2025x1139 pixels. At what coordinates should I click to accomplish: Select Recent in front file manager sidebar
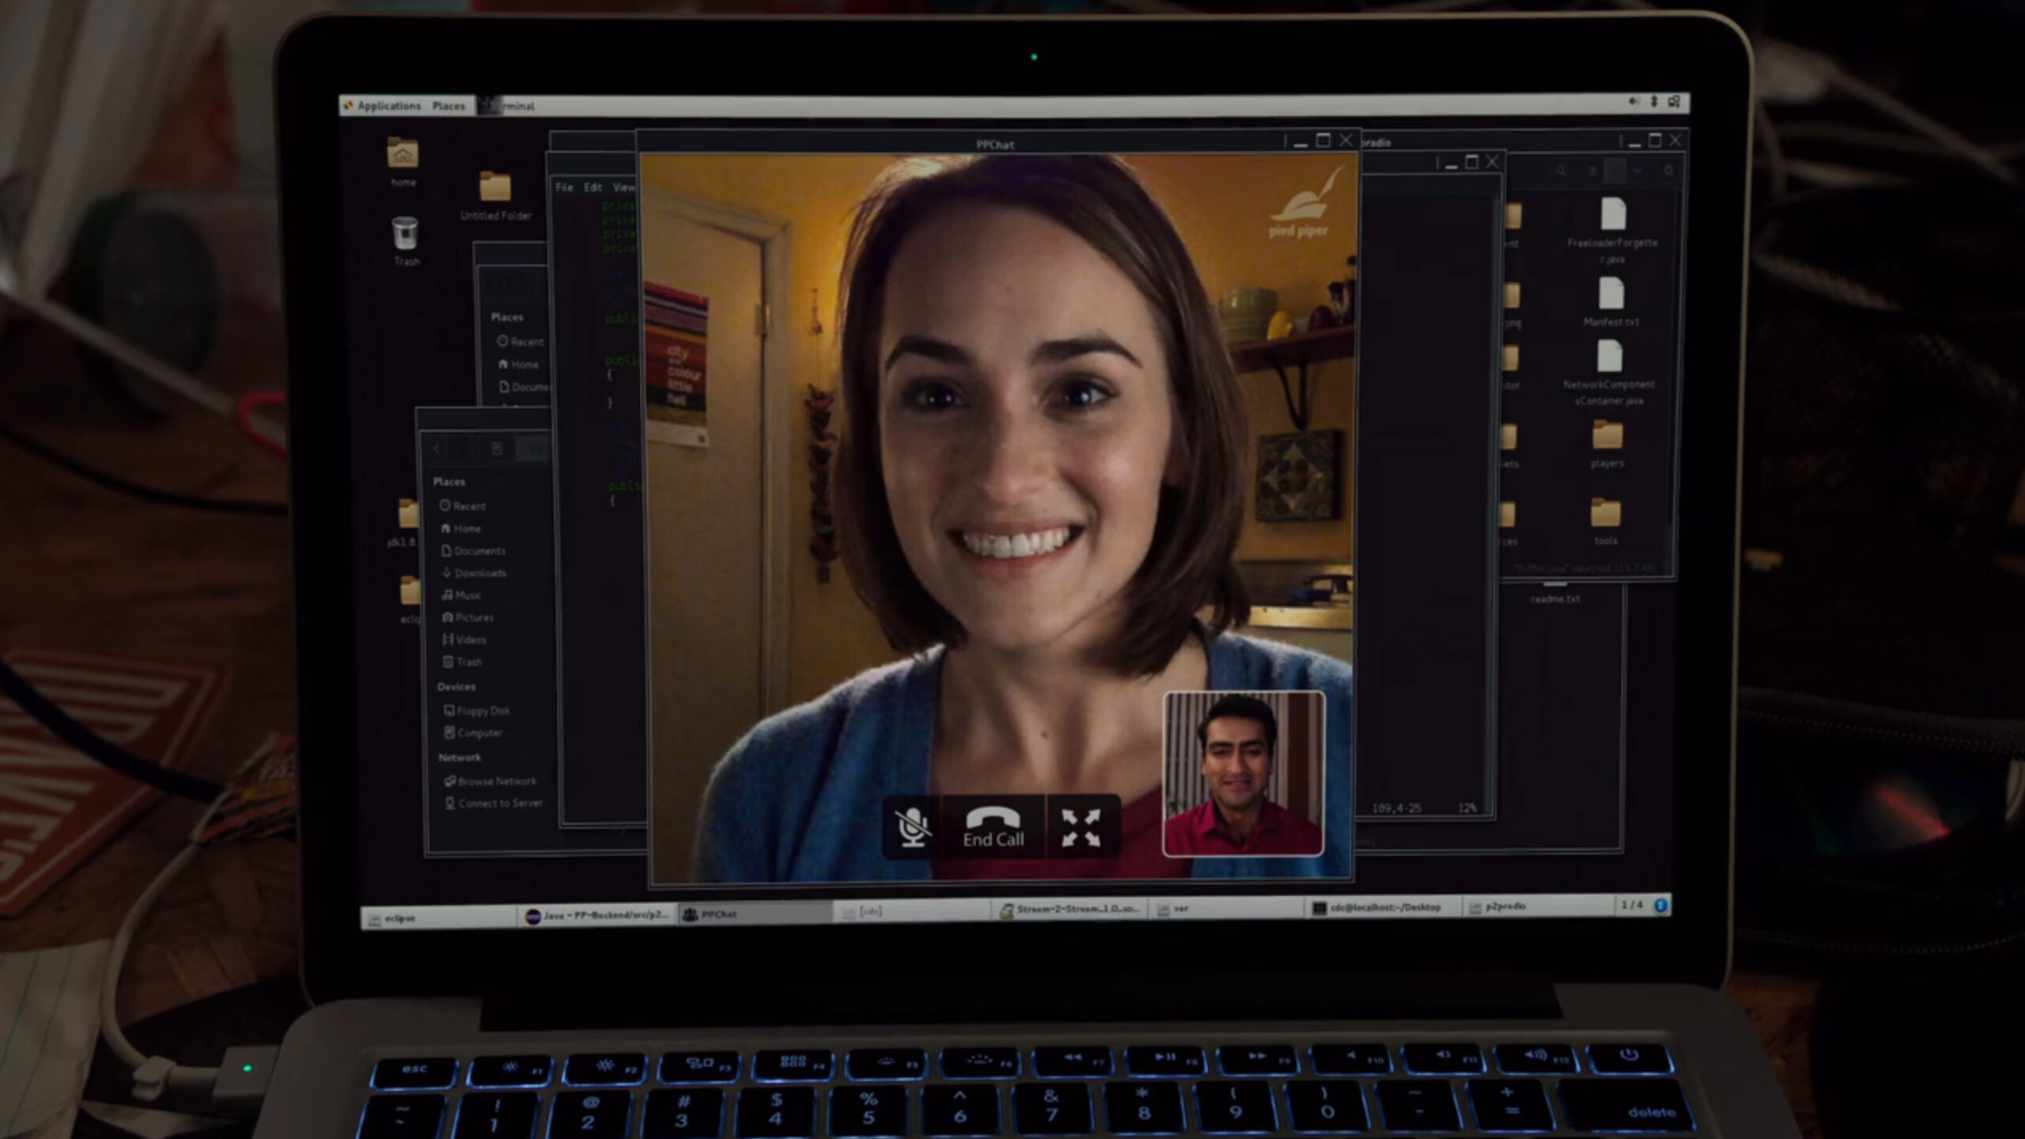(464, 506)
